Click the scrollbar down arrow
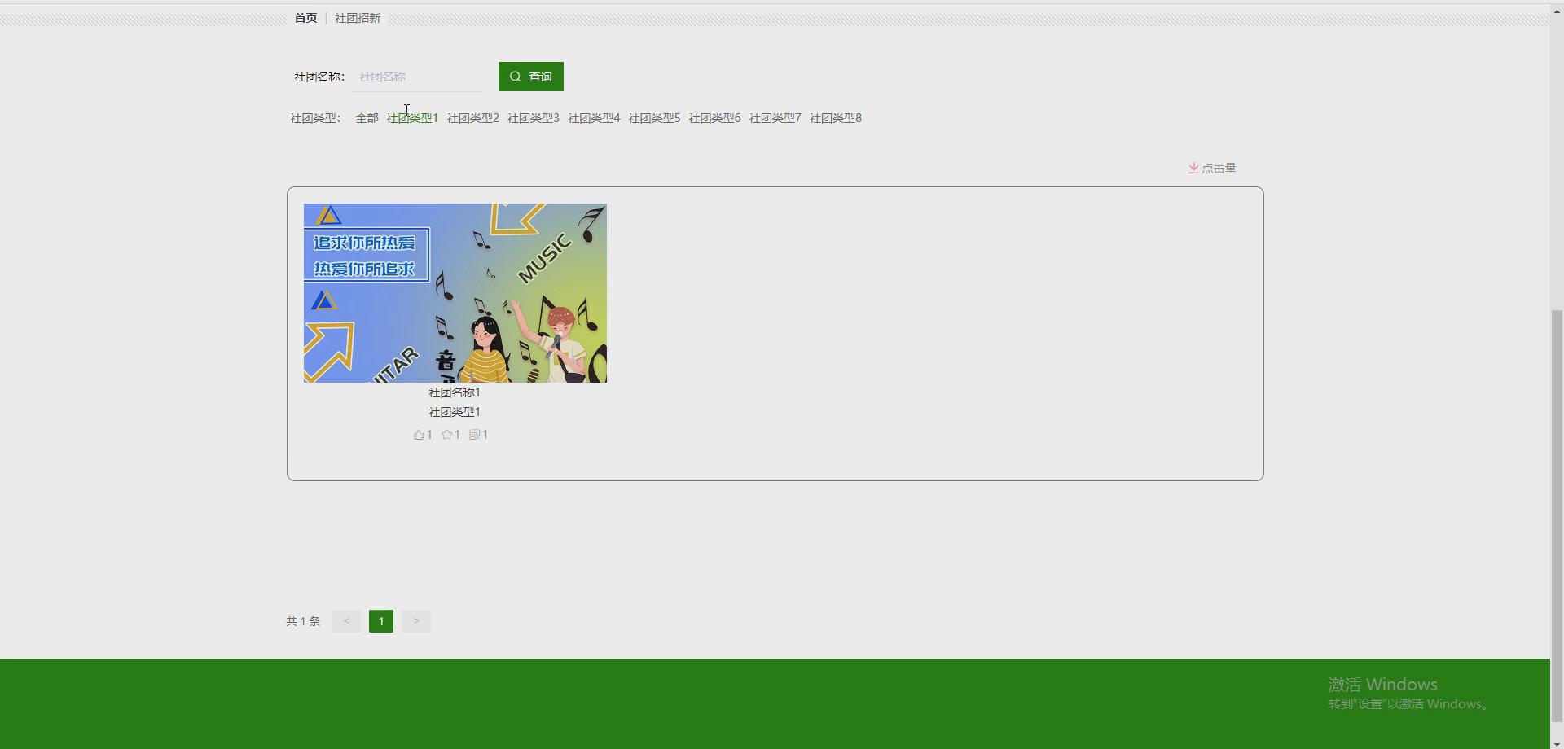 pyautogui.click(x=1557, y=743)
